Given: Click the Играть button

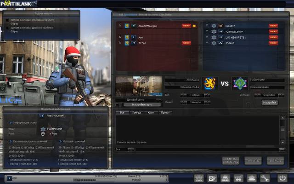Looking at the screenshot, I should pyautogui.click(x=253, y=161).
